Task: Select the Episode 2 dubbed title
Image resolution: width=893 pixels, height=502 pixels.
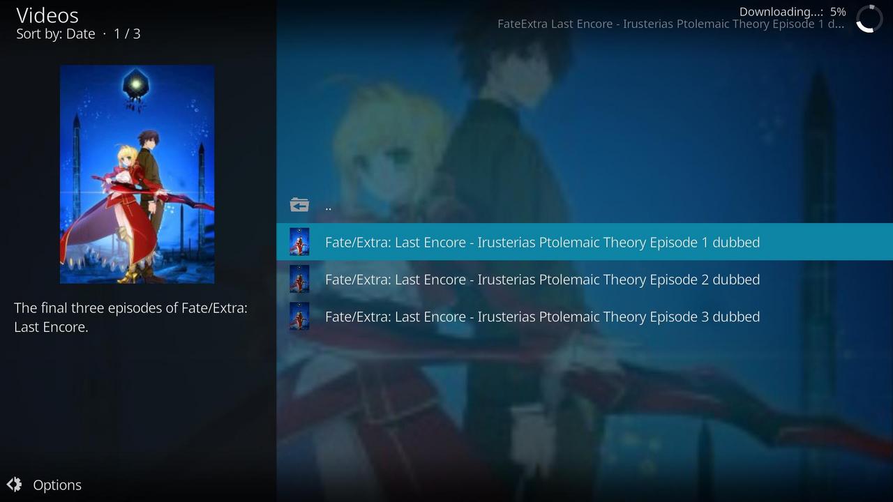Action: pos(542,280)
